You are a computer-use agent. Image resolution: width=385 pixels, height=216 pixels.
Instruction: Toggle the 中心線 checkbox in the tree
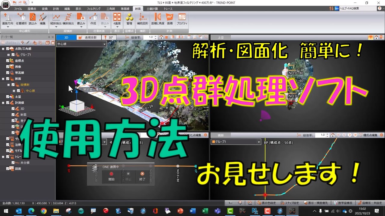pos(18,91)
